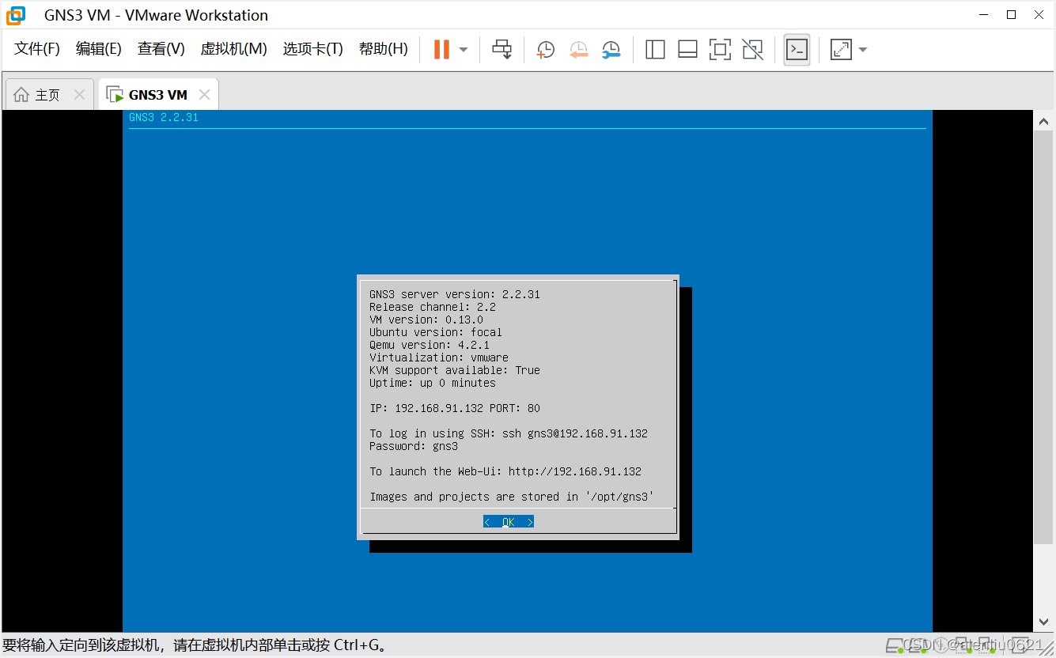Click the Release channel: 2.2 line
Screen dimensions: 1056x658
tap(433, 307)
